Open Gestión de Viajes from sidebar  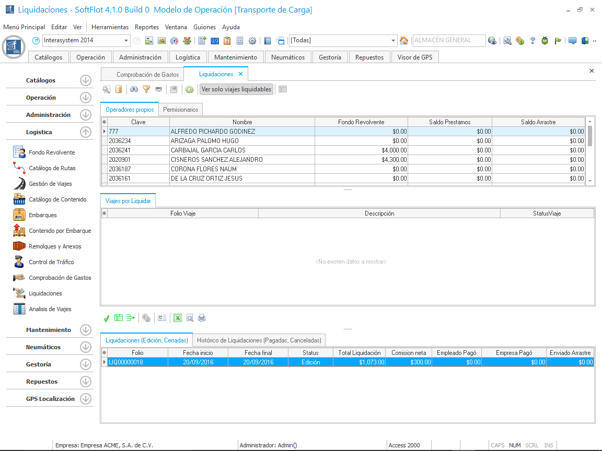pos(50,184)
